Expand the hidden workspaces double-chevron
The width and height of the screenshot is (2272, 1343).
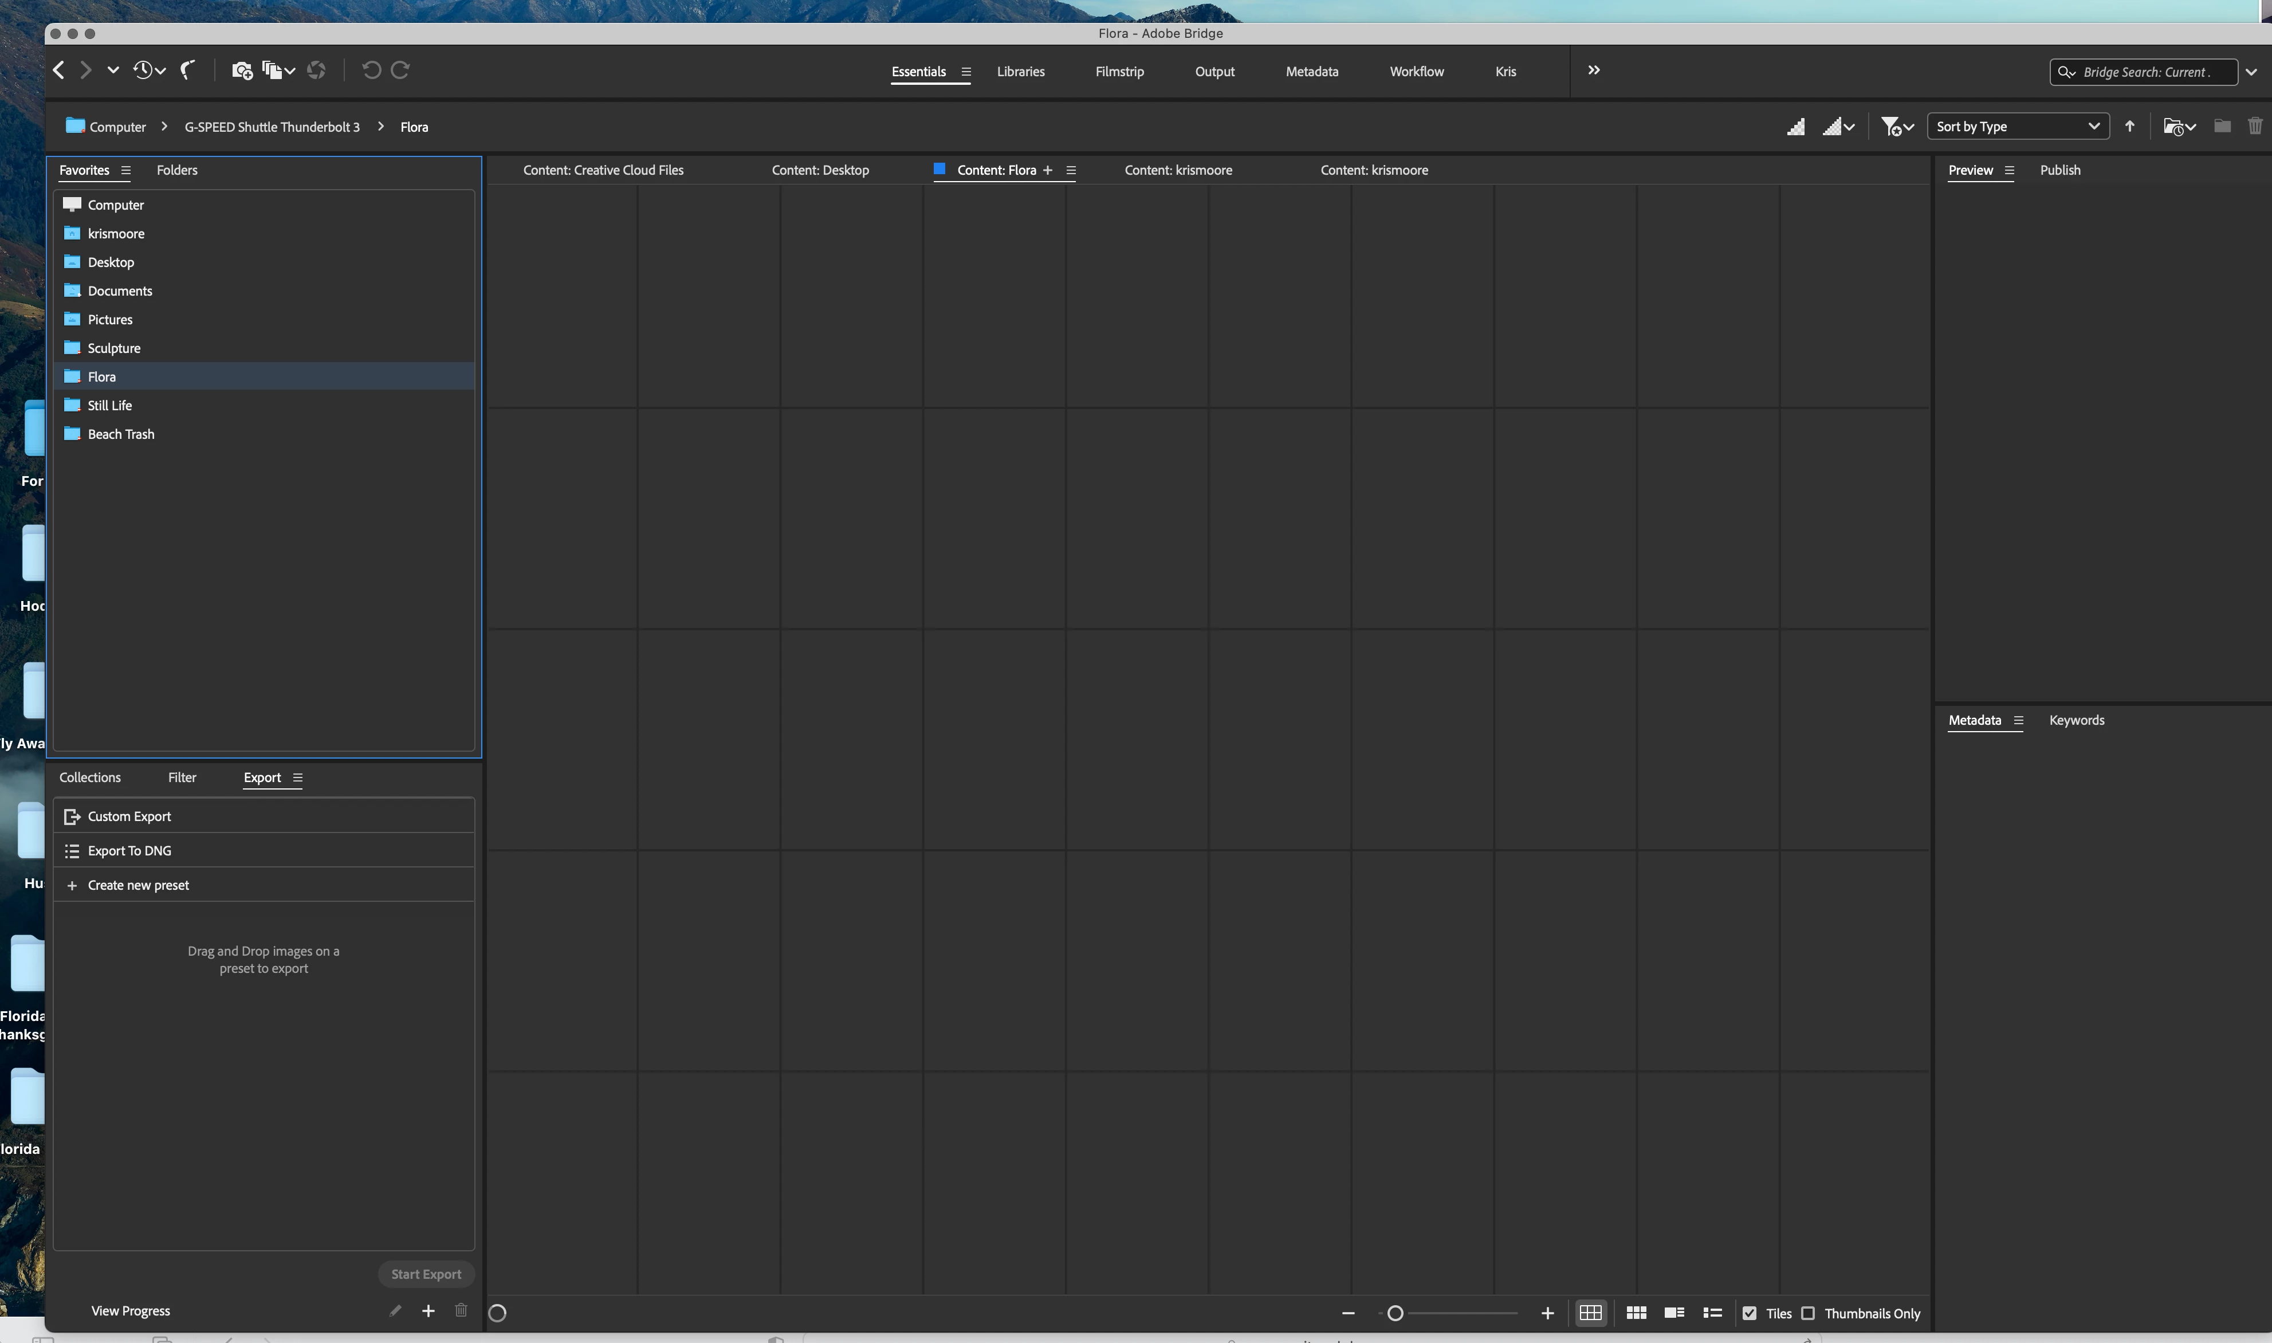pos(1593,70)
